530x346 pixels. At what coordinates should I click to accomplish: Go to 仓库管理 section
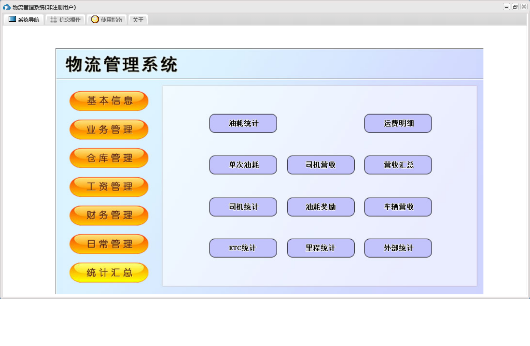pyautogui.click(x=109, y=158)
